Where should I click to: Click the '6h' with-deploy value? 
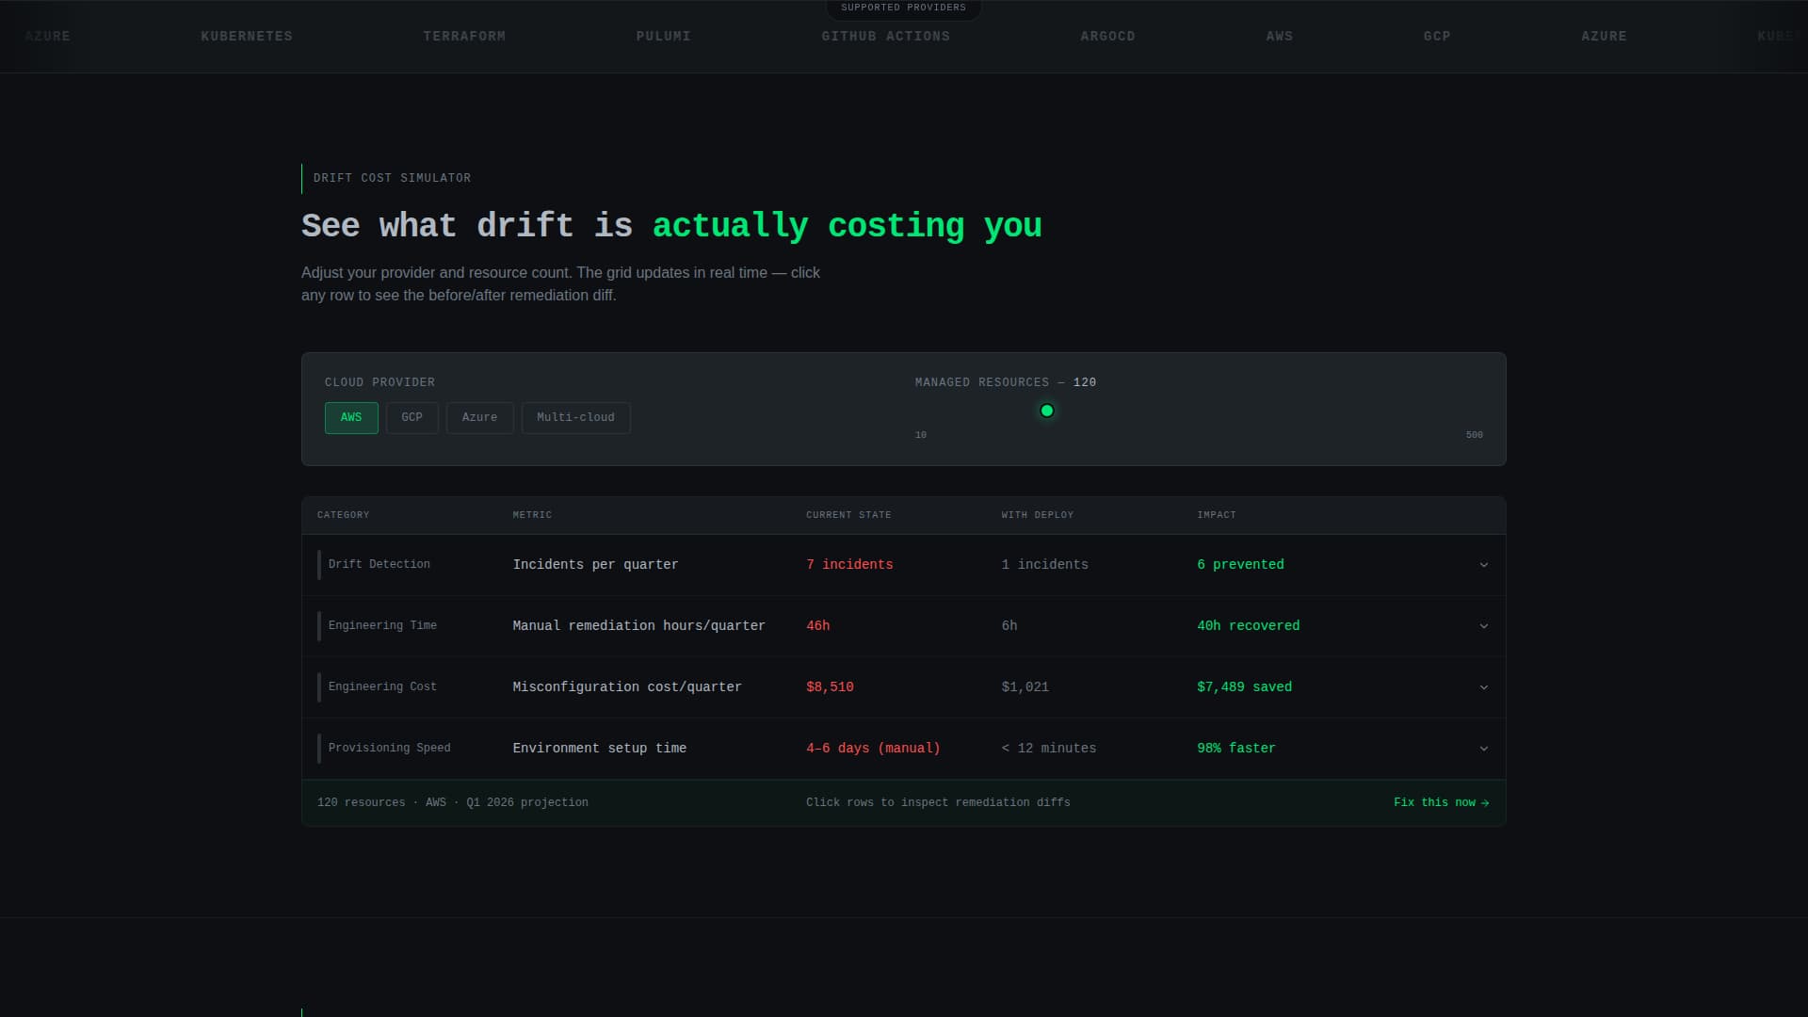click(x=1009, y=626)
